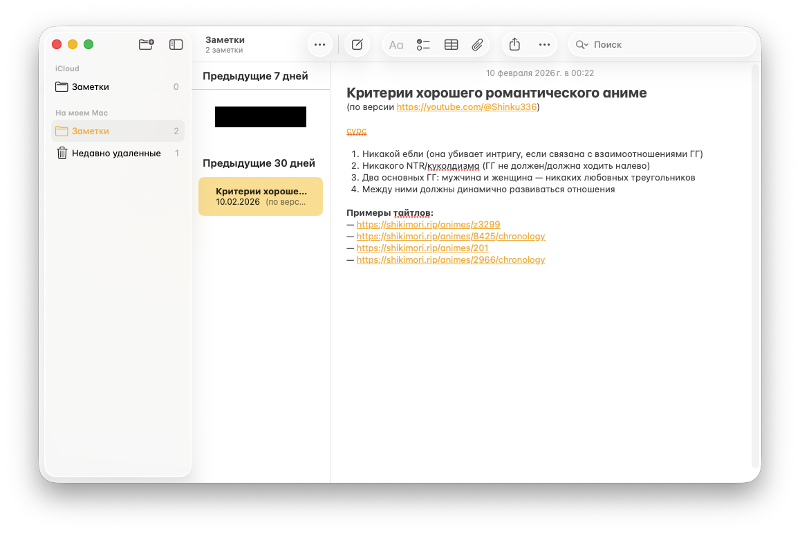800x534 pixels.
Task: Open the more options menu next to share
Action: point(544,44)
